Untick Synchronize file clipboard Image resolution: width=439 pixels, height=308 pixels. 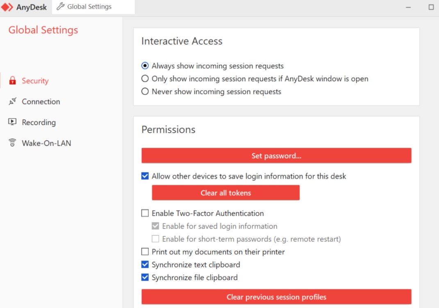tap(145, 278)
